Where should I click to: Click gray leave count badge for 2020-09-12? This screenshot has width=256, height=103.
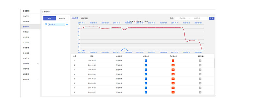[200, 70]
